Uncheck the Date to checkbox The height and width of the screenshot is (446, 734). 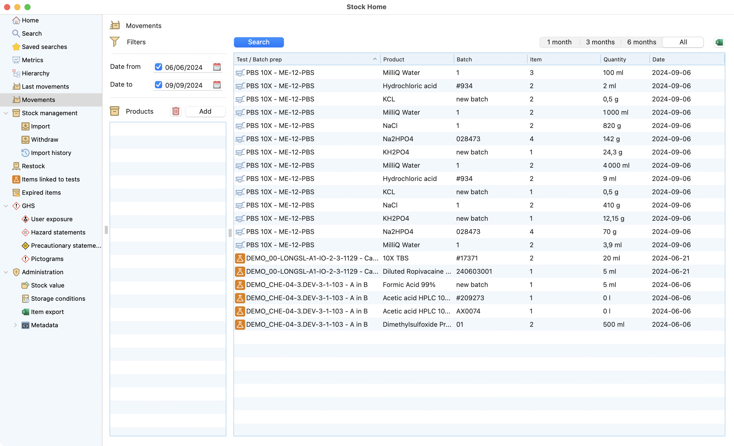coord(159,85)
